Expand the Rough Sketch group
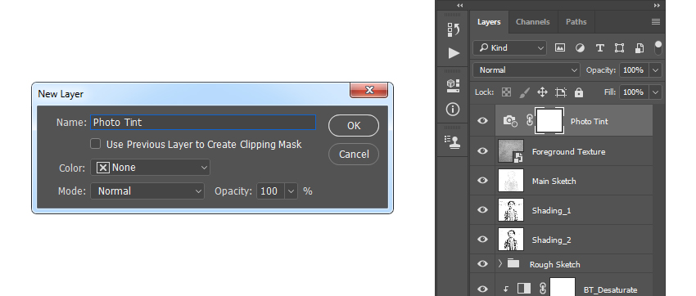696x296 pixels. point(500,263)
